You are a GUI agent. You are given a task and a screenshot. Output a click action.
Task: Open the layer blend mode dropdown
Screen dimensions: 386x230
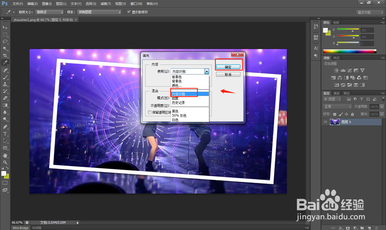point(337,106)
